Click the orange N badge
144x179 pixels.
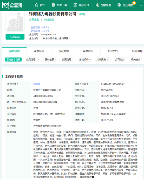[134, 3]
